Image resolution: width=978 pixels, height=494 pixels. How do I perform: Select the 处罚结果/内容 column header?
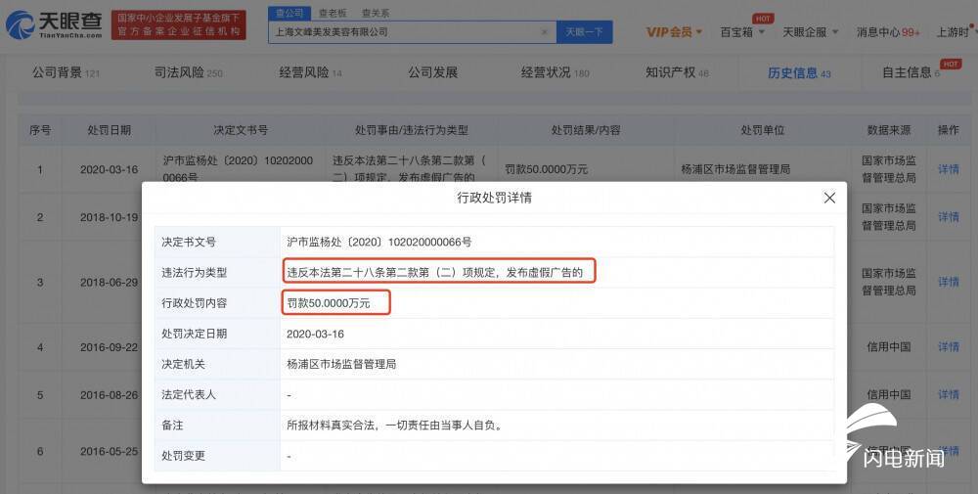586,130
